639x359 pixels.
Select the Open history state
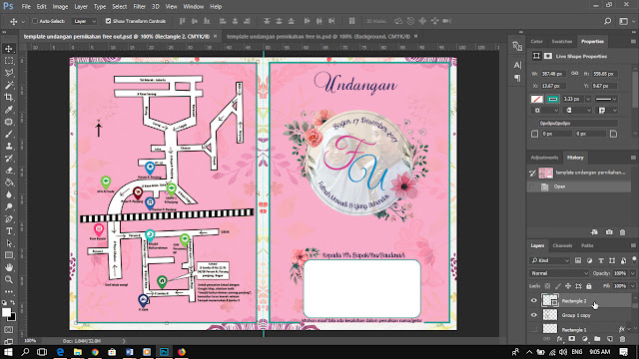click(x=579, y=186)
